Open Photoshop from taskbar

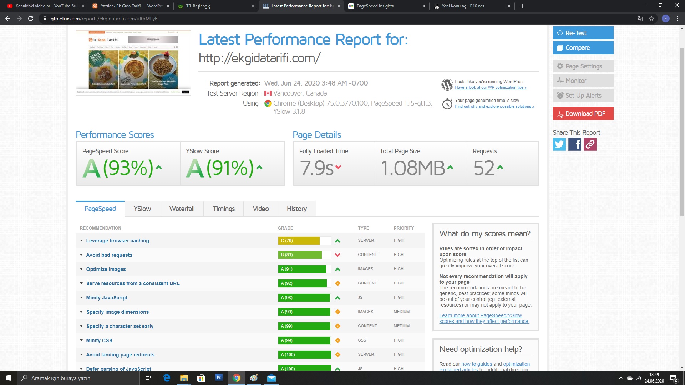tap(219, 377)
